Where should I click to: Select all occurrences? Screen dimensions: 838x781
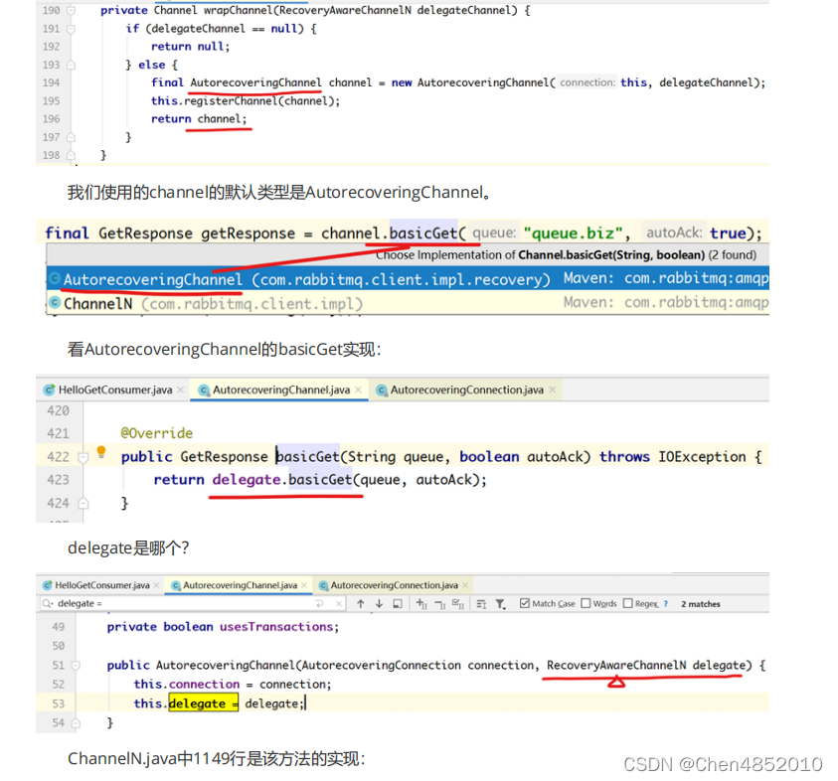click(x=458, y=604)
